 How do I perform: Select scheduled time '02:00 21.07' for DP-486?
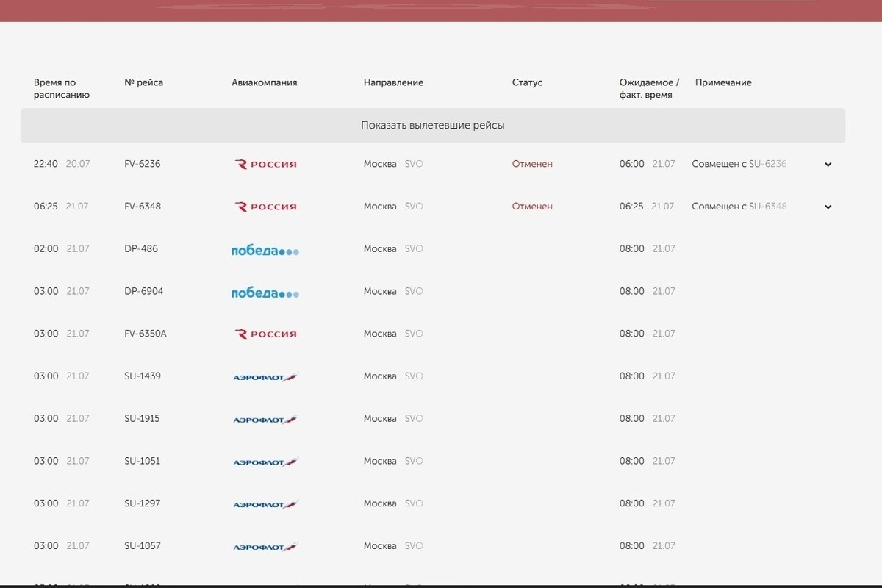click(62, 249)
